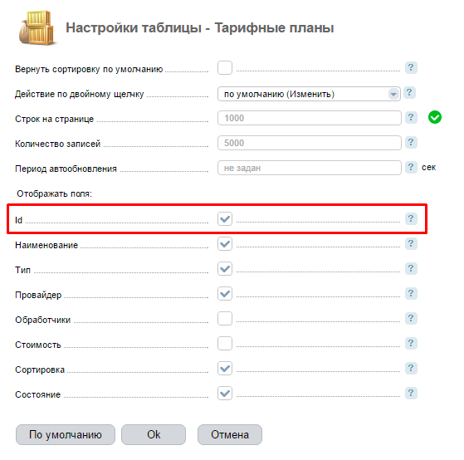Click the green checkmark validation icon

[435, 117]
